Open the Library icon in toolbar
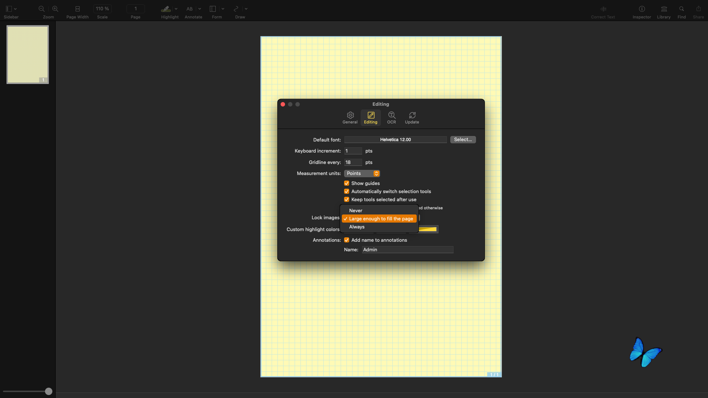 (664, 9)
